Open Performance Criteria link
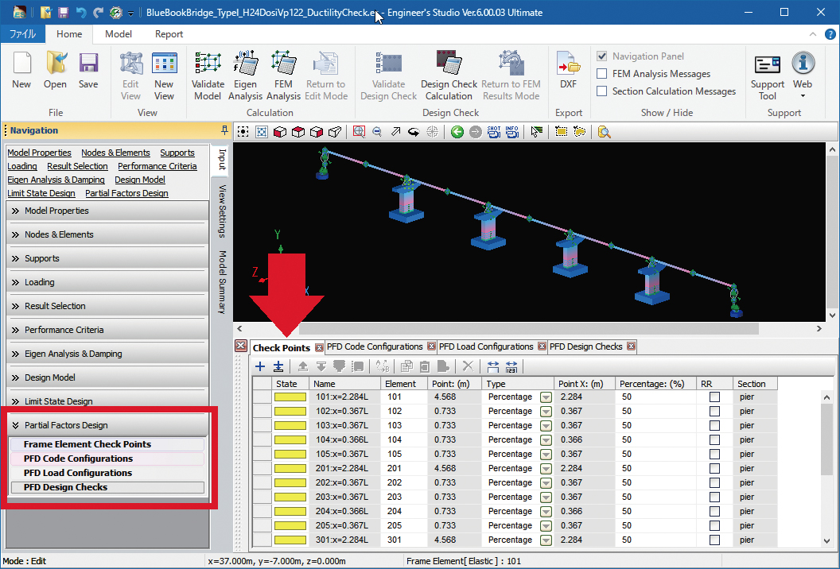840x569 pixels. click(x=157, y=166)
